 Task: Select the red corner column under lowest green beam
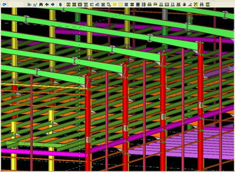[88, 123]
